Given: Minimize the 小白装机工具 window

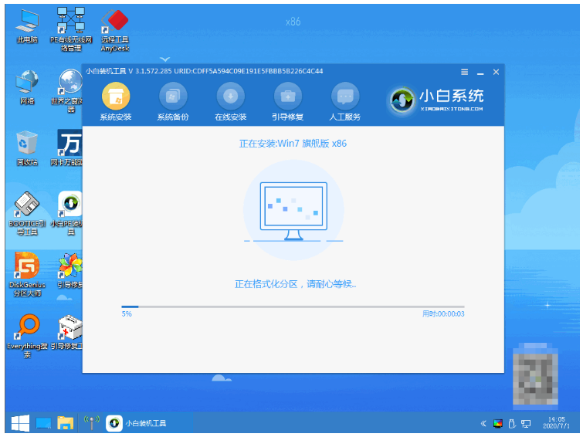Looking at the screenshot, I should 480,73.
